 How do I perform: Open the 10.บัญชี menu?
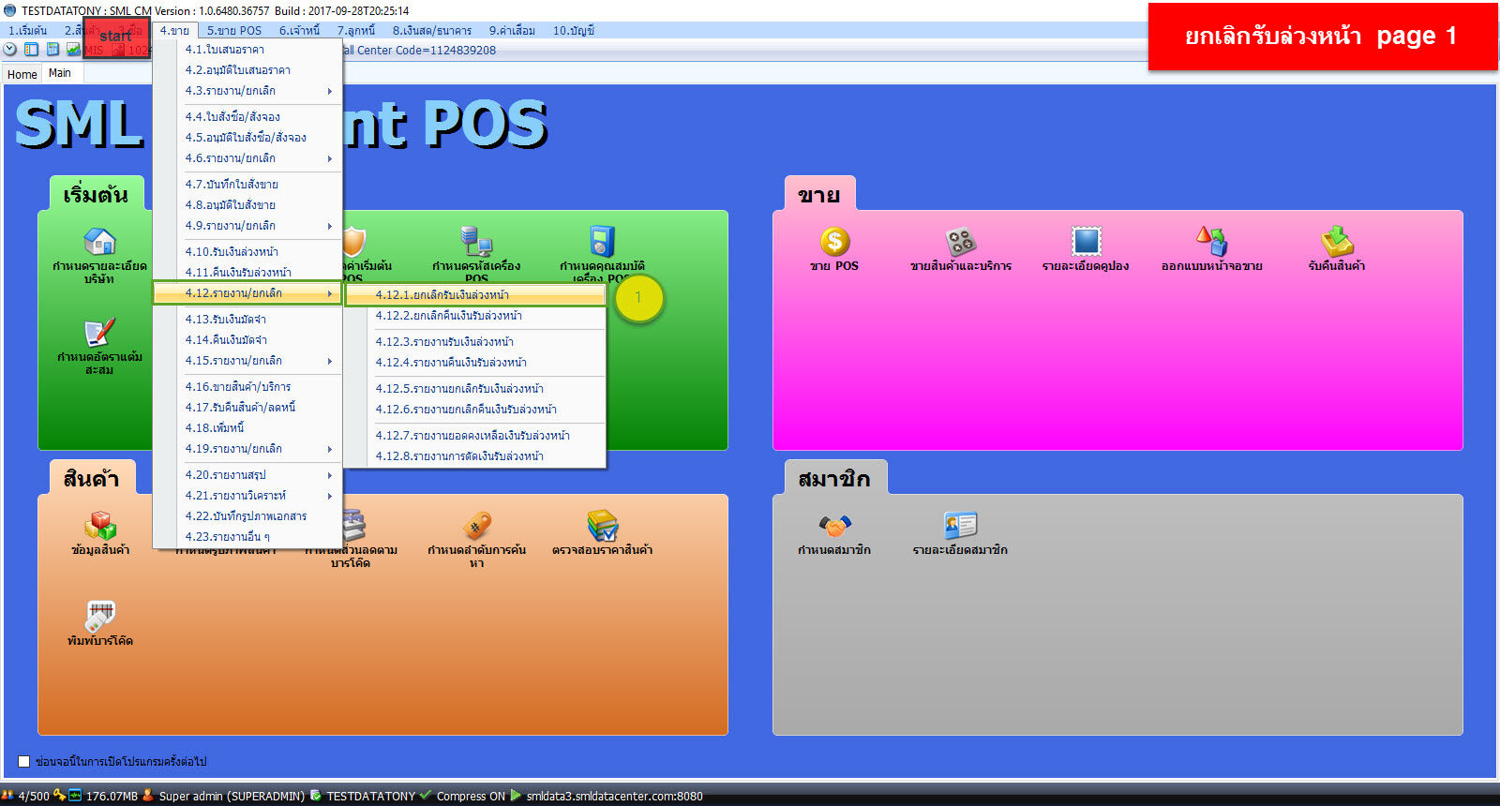pos(574,31)
